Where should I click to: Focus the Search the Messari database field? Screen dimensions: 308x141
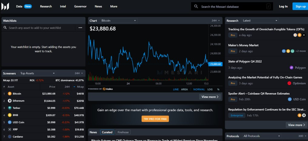232,6
